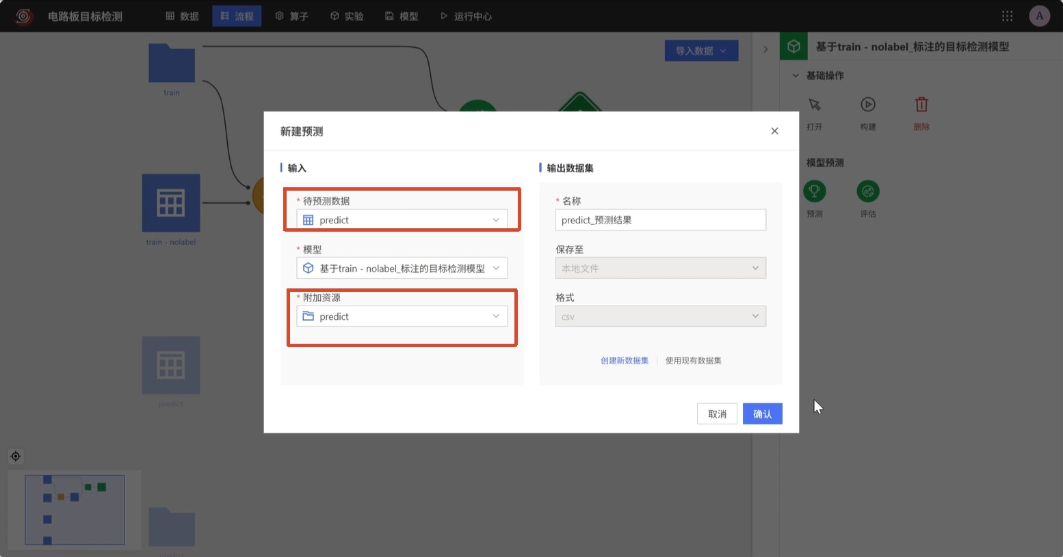This screenshot has height=557, width=1063.
Task: Open the 附加资源 dropdown
Action: pyautogui.click(x=402, y=316)
